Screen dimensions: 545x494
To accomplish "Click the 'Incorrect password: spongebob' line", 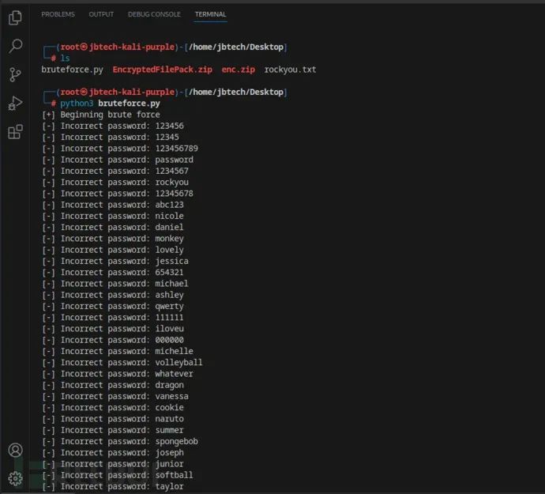I will point(120,442).
